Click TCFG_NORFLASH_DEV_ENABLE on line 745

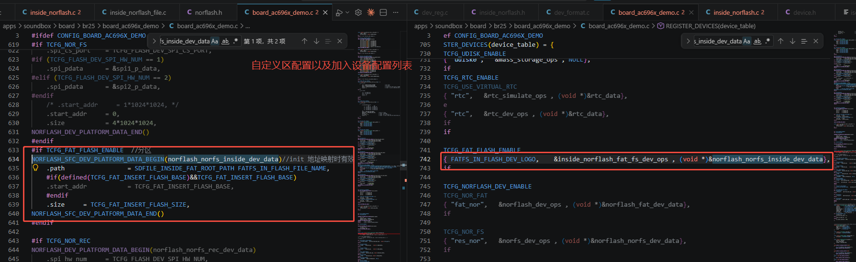[x=488, y=187]
